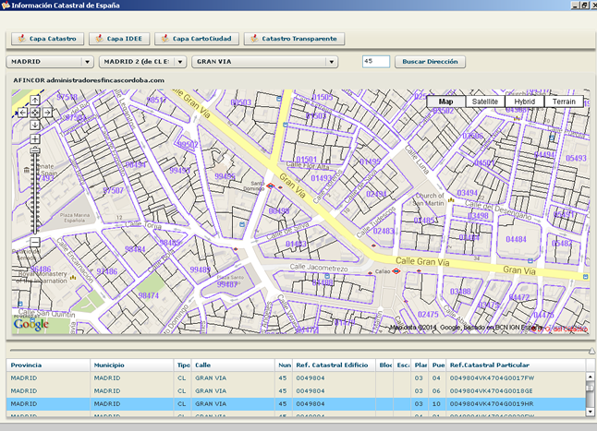Click the map zoom slider handle
597x431 pixels.
tap(35, 150)
